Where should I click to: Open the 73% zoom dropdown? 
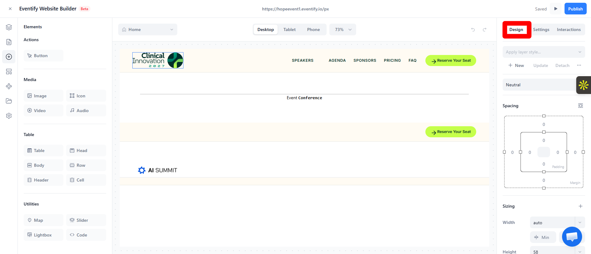[x=343, y=29]
